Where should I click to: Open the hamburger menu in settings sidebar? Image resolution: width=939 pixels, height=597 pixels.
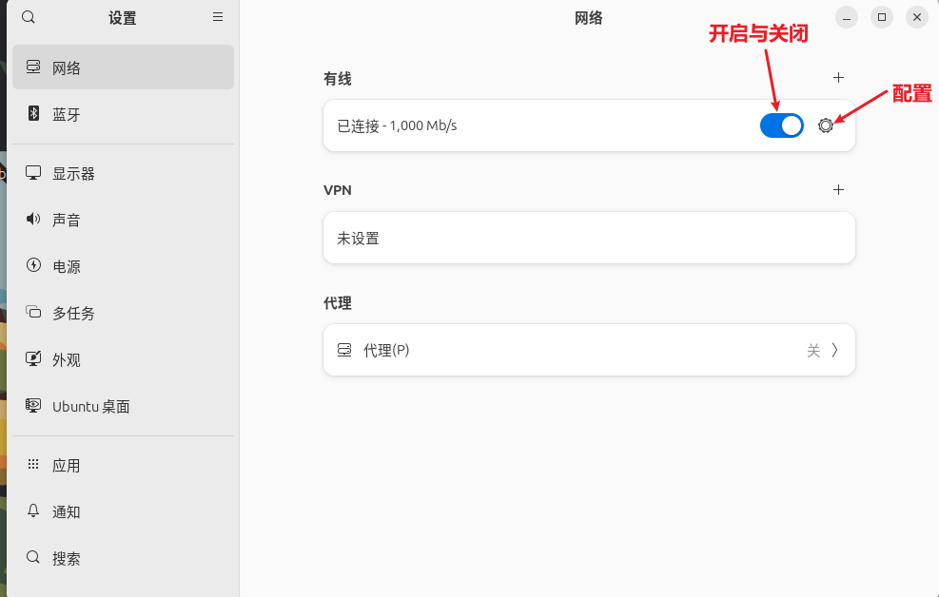click(x=218, y=17)
